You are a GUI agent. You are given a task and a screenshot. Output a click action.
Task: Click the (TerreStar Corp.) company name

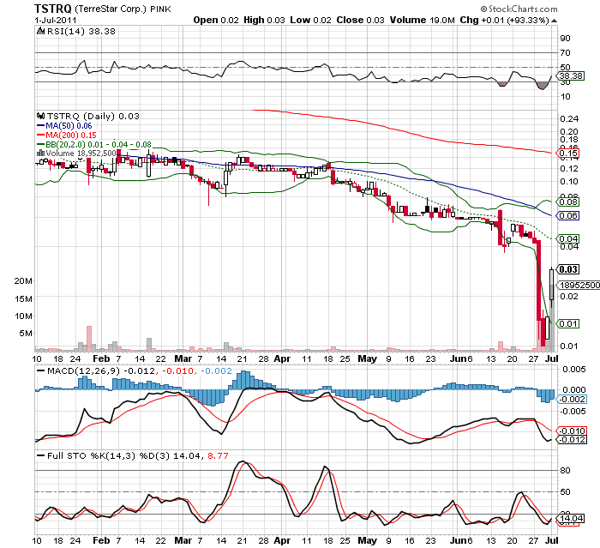111,9
